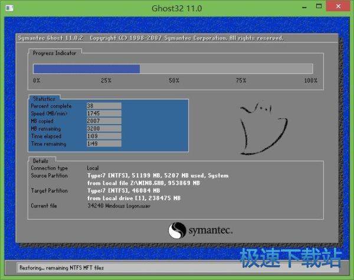Click the MB remaining value 3200
The height and width of the screenshot is (280, 354).
coord(104,128)
